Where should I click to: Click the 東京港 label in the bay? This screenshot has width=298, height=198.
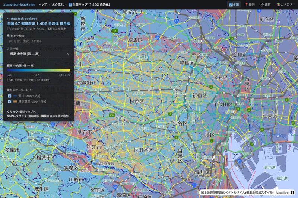pos(270,167)
